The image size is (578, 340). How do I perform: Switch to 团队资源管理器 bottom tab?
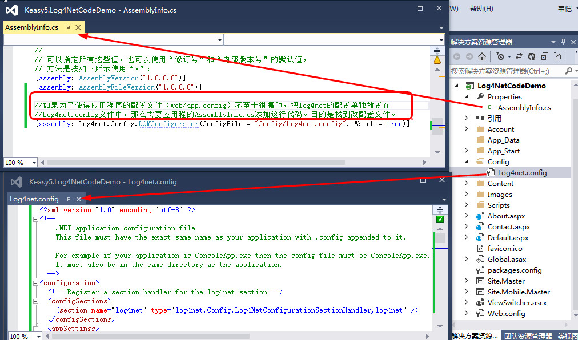point(528,336)
